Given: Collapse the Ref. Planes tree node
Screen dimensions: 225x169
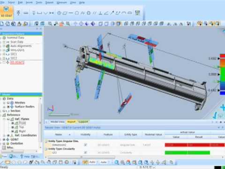Looking at the screenshot, I should tap(5, 119).
